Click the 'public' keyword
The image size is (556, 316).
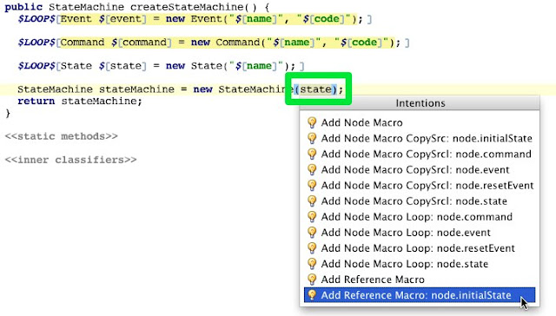23,7
